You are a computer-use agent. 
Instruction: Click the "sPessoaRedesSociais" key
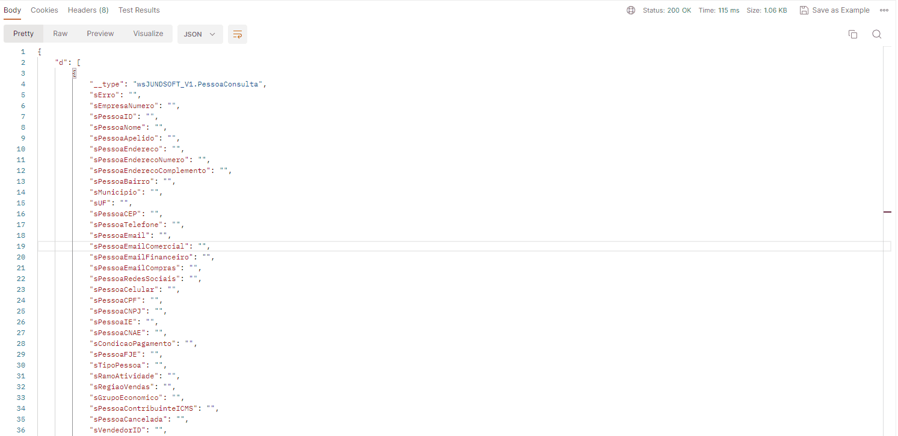[135, 279]
